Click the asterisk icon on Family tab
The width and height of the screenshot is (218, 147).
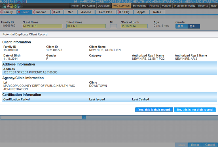2,12
